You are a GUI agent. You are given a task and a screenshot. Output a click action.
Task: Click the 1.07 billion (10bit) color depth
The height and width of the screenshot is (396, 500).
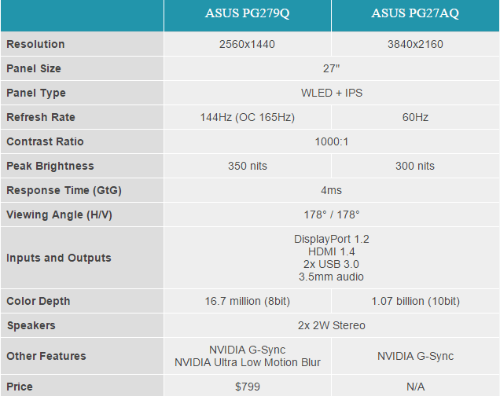click(x=415, y=301)
